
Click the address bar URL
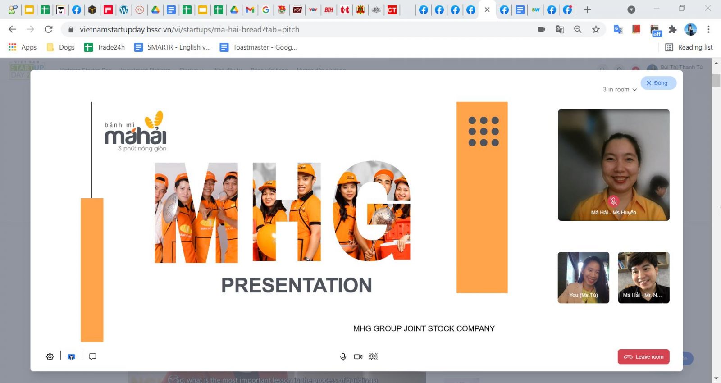coord(189,30)
